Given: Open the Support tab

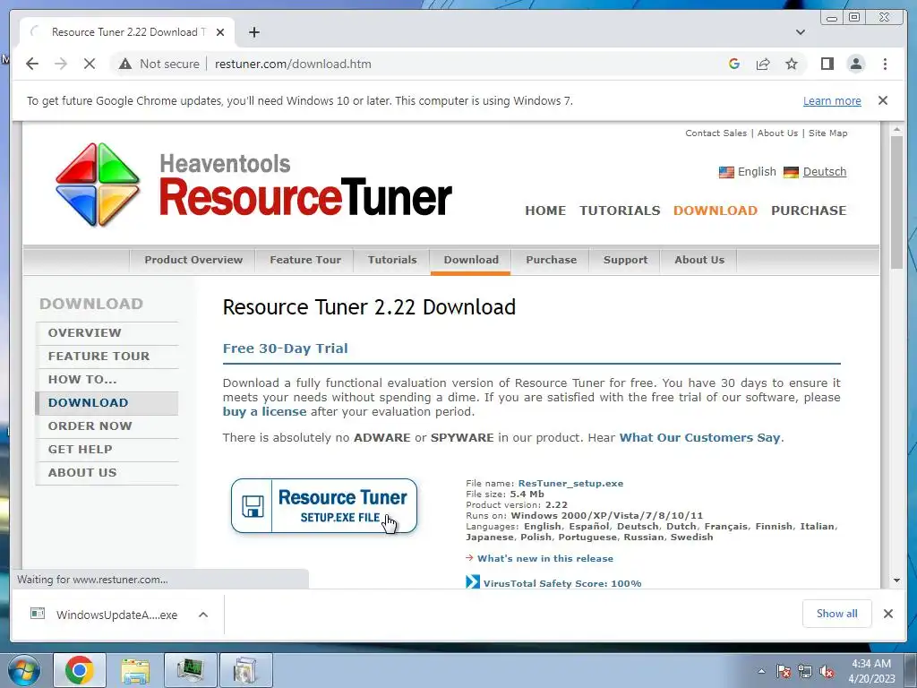Looking at the screenshot, I should 625,260.
